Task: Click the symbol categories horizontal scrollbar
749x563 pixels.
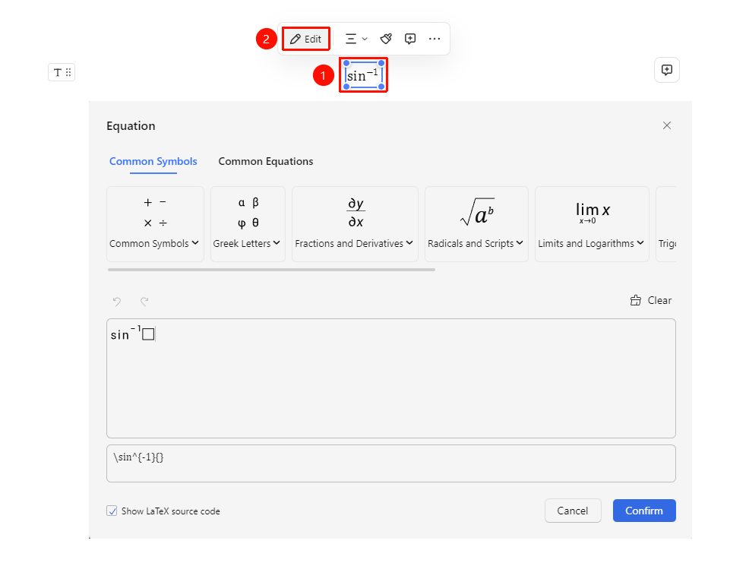Action: point(271,270)
